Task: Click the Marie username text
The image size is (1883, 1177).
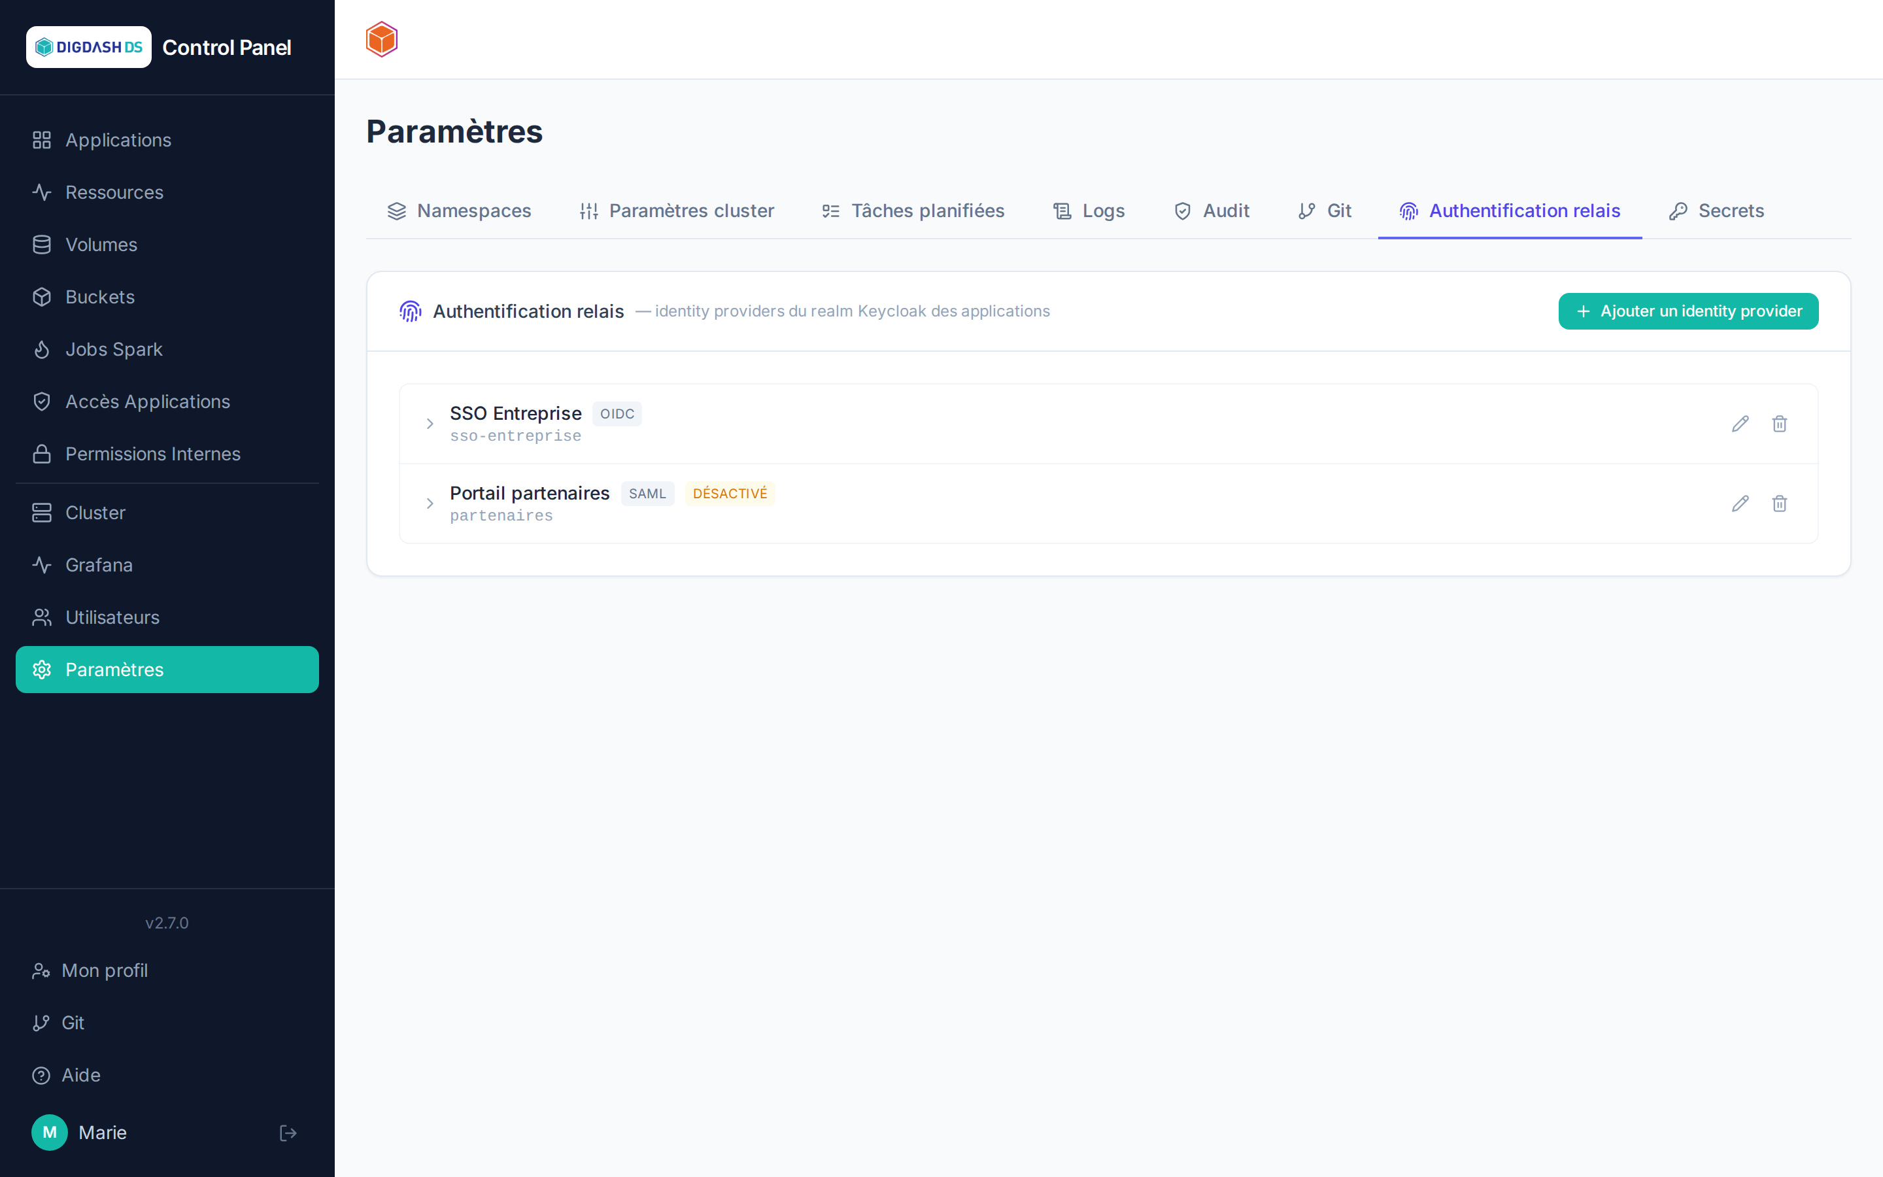Action: point(103,1133)
